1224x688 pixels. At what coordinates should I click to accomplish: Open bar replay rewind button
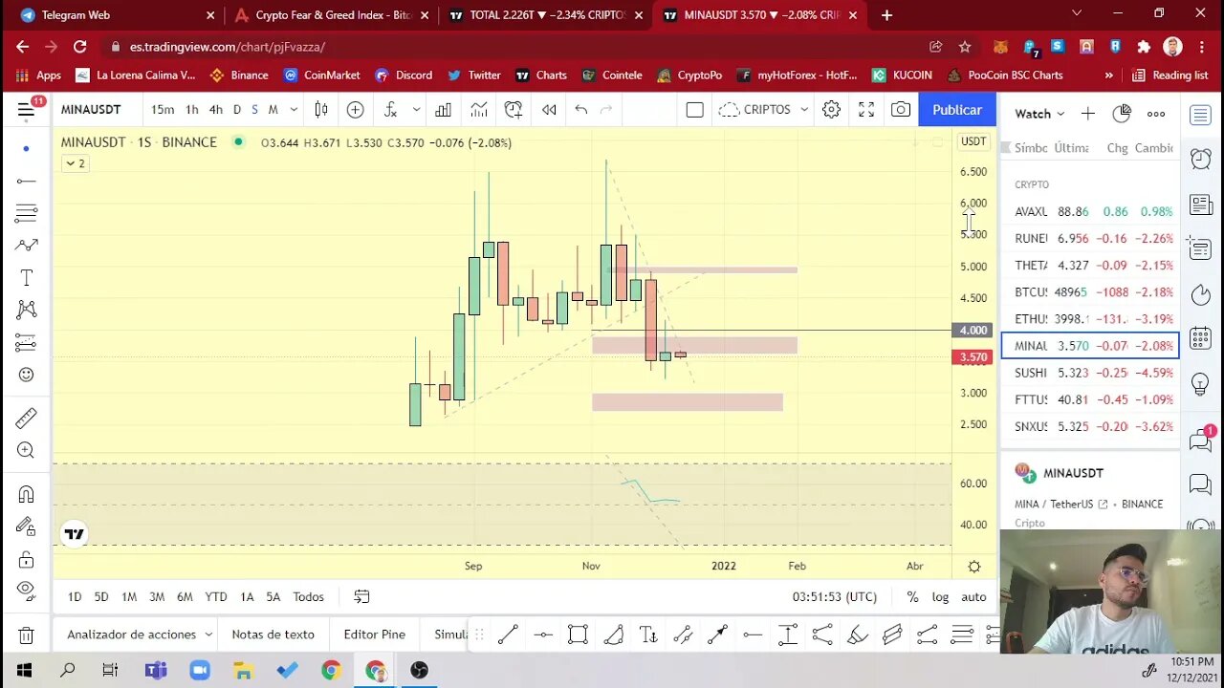(549, 110)
